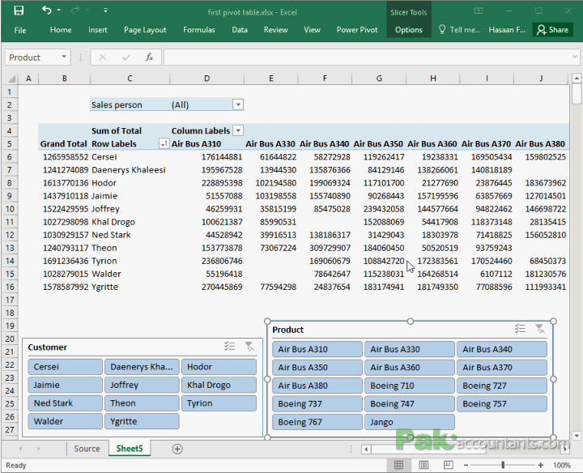Toggle Ned Stark slicer button
The height and width of the screenshot is (473, 583).
click(x=65, y=403)
